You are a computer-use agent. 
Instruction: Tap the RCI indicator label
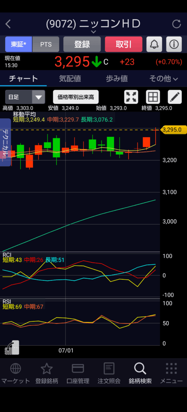pos(6,255)
